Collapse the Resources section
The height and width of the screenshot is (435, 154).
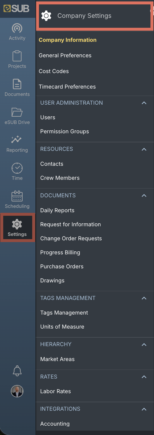click(144, 149)
